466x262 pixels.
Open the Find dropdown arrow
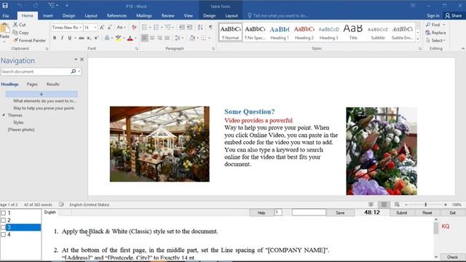pyautogui.click(x=444, y=25)
